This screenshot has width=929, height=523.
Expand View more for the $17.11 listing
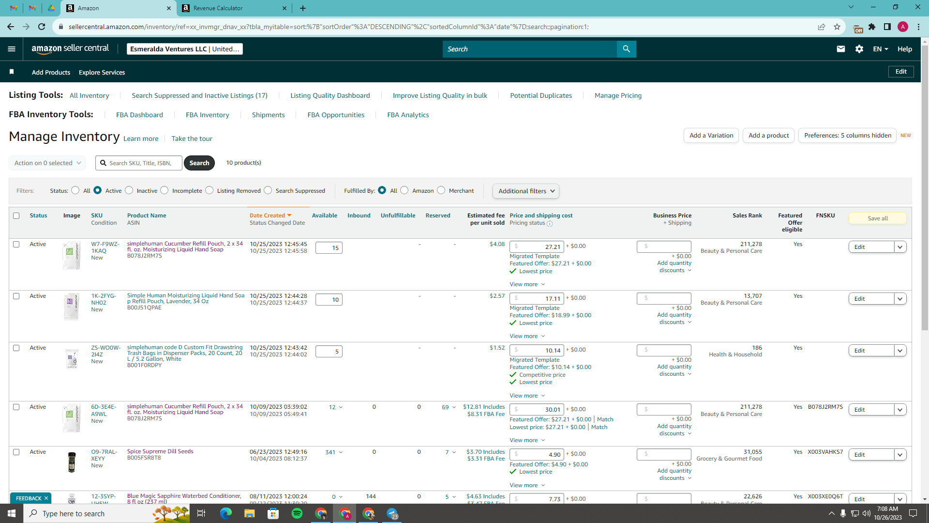coord(527,336)
